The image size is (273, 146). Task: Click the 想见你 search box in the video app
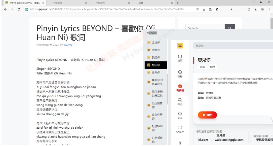pyautogui.click(x=233, y=46)
